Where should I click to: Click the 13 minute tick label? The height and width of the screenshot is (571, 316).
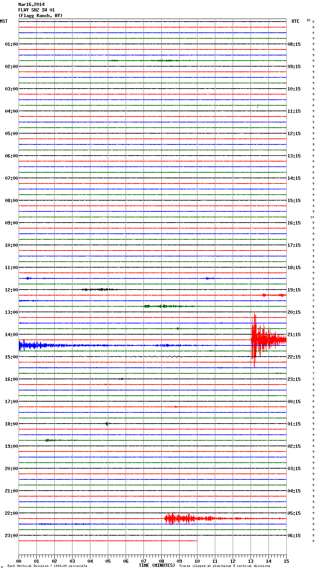pyautogui.click(x=251, y=561)
